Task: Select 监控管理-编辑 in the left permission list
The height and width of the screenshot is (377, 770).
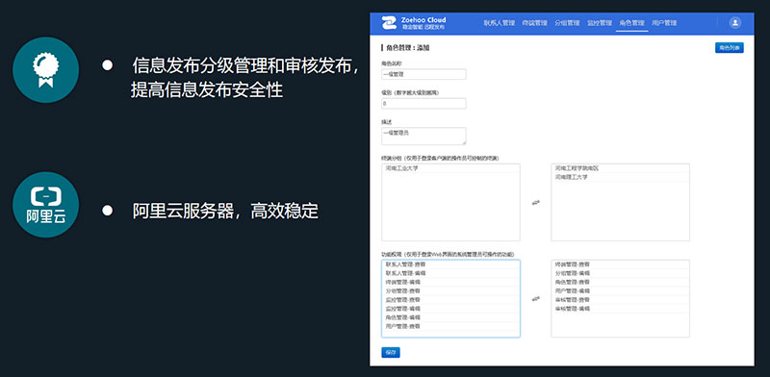Action: (x=450, y=309)
